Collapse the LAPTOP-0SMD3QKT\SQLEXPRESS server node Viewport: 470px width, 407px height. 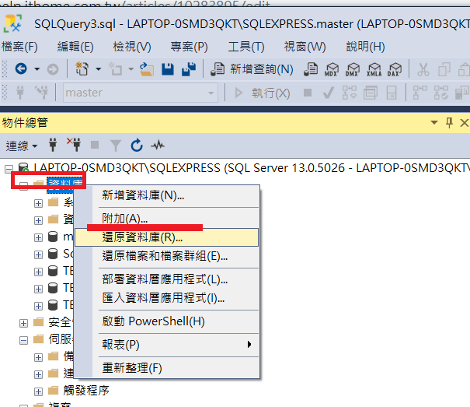click(9, 169)
